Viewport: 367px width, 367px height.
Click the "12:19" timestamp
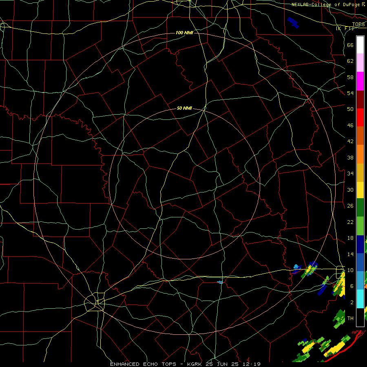point(252,364)
